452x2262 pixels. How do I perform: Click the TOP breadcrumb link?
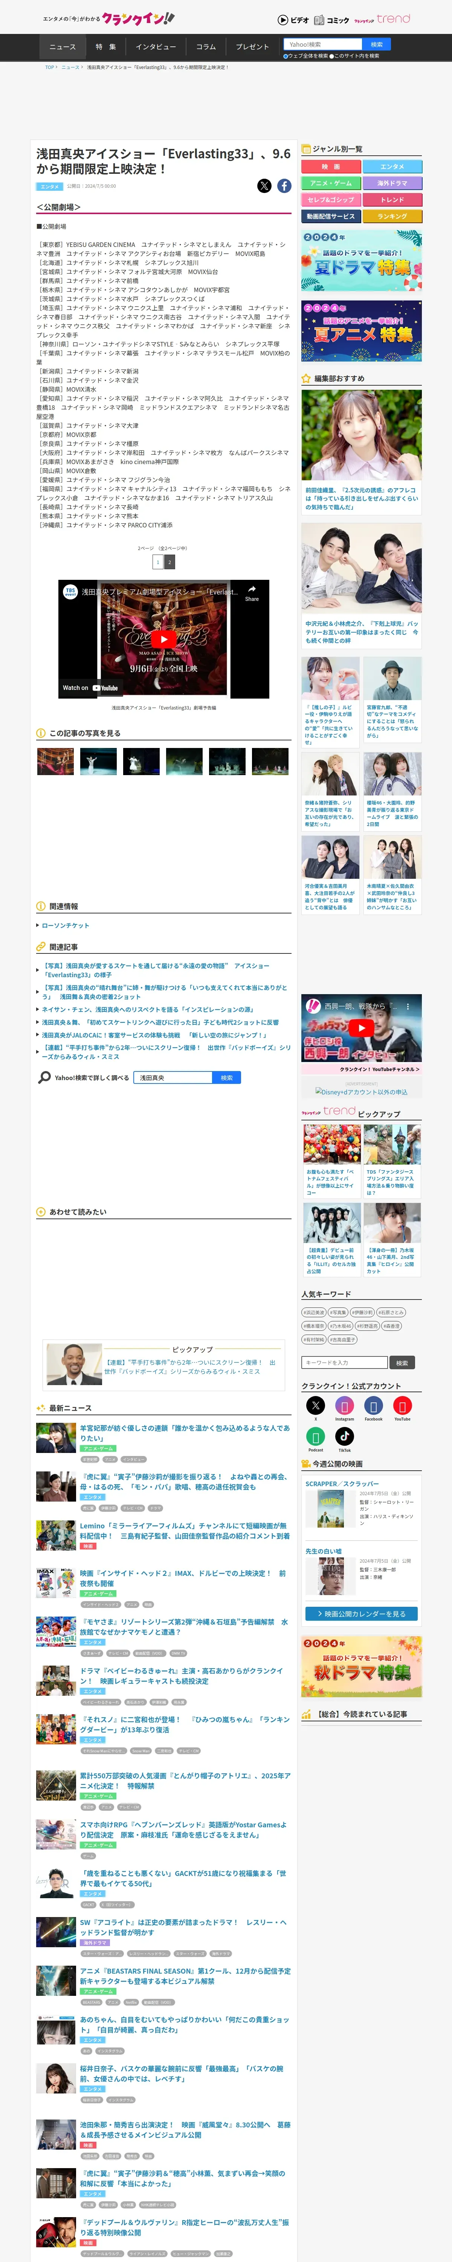tap(50, 67)
